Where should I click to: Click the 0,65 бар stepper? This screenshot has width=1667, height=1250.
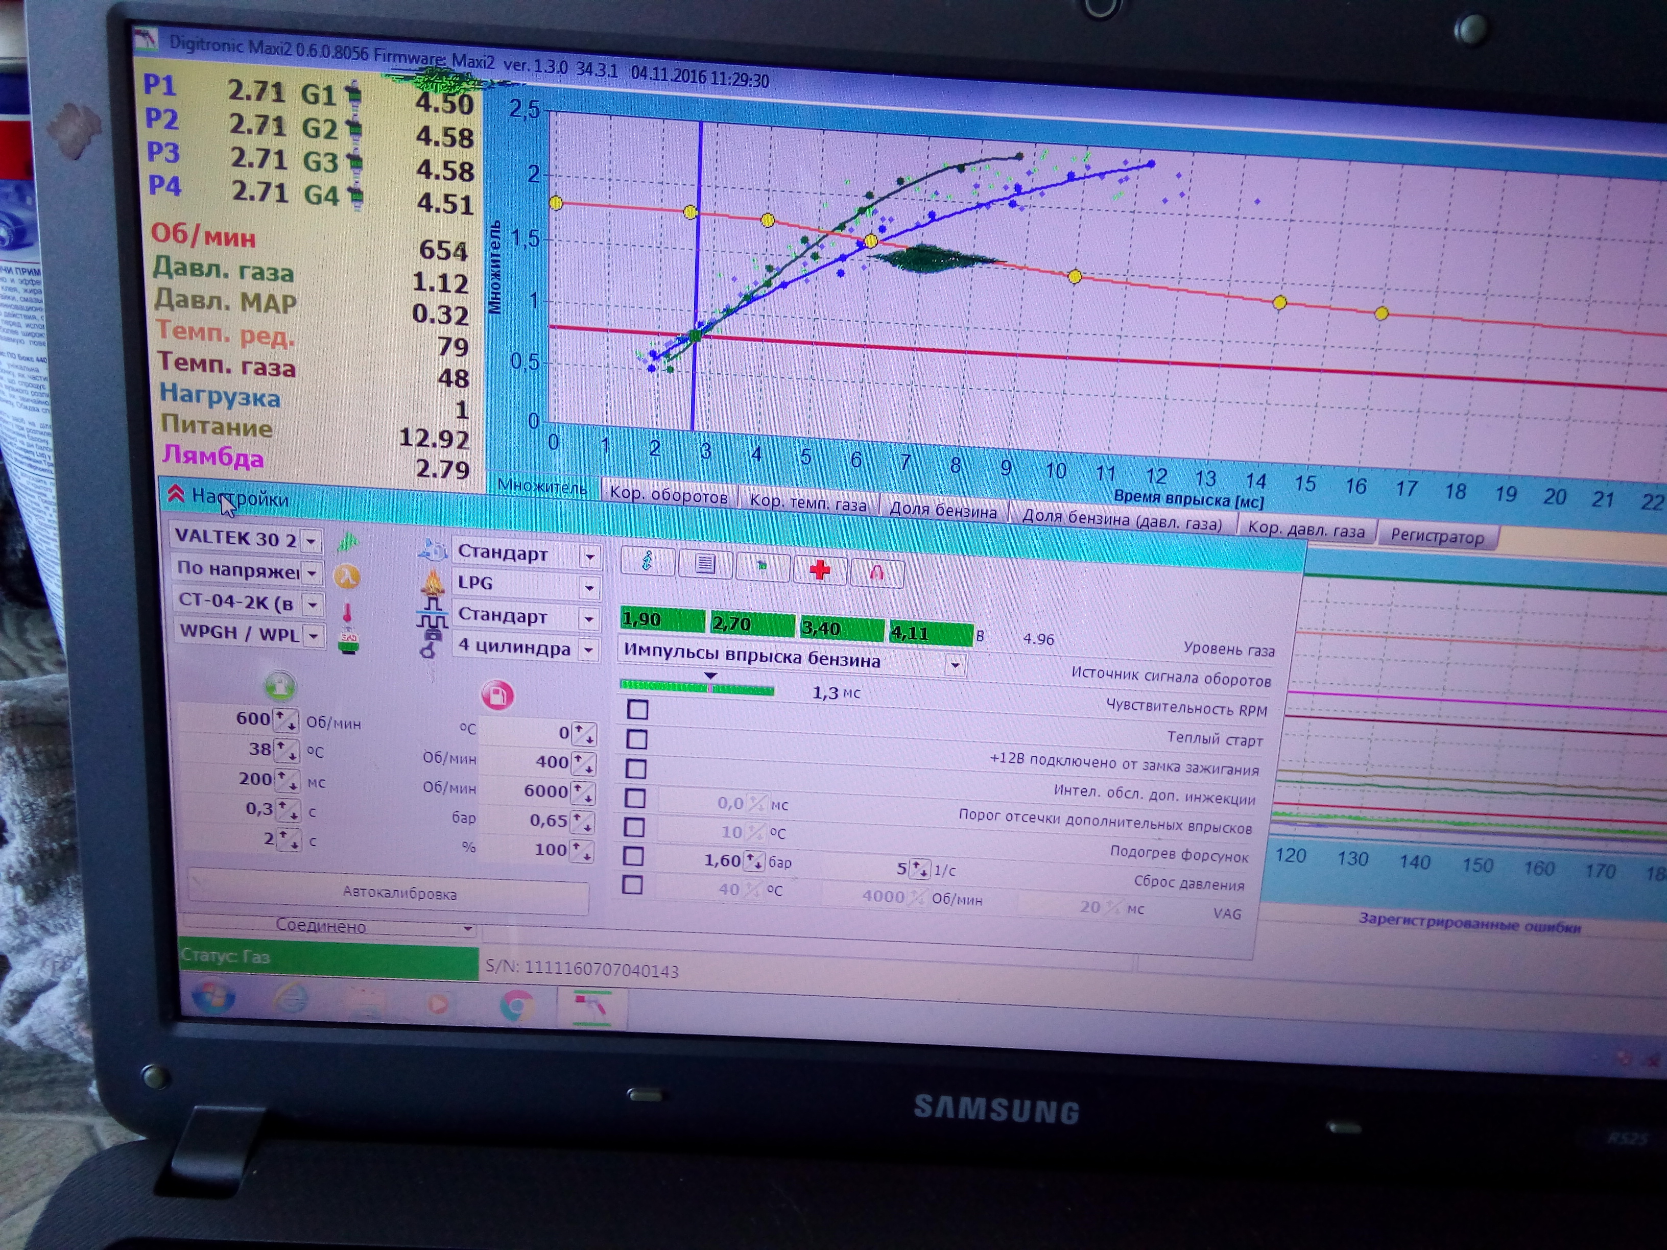coord(583,822)
